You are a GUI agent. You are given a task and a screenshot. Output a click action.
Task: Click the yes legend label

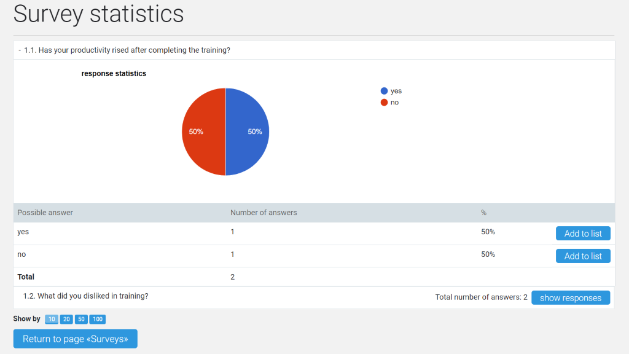(396, 91)
